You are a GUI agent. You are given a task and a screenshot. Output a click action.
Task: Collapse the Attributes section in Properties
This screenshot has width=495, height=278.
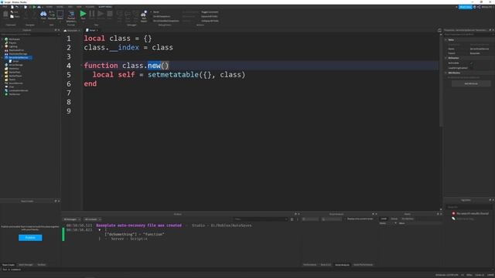pyautogui.click(x=445, y=73)
